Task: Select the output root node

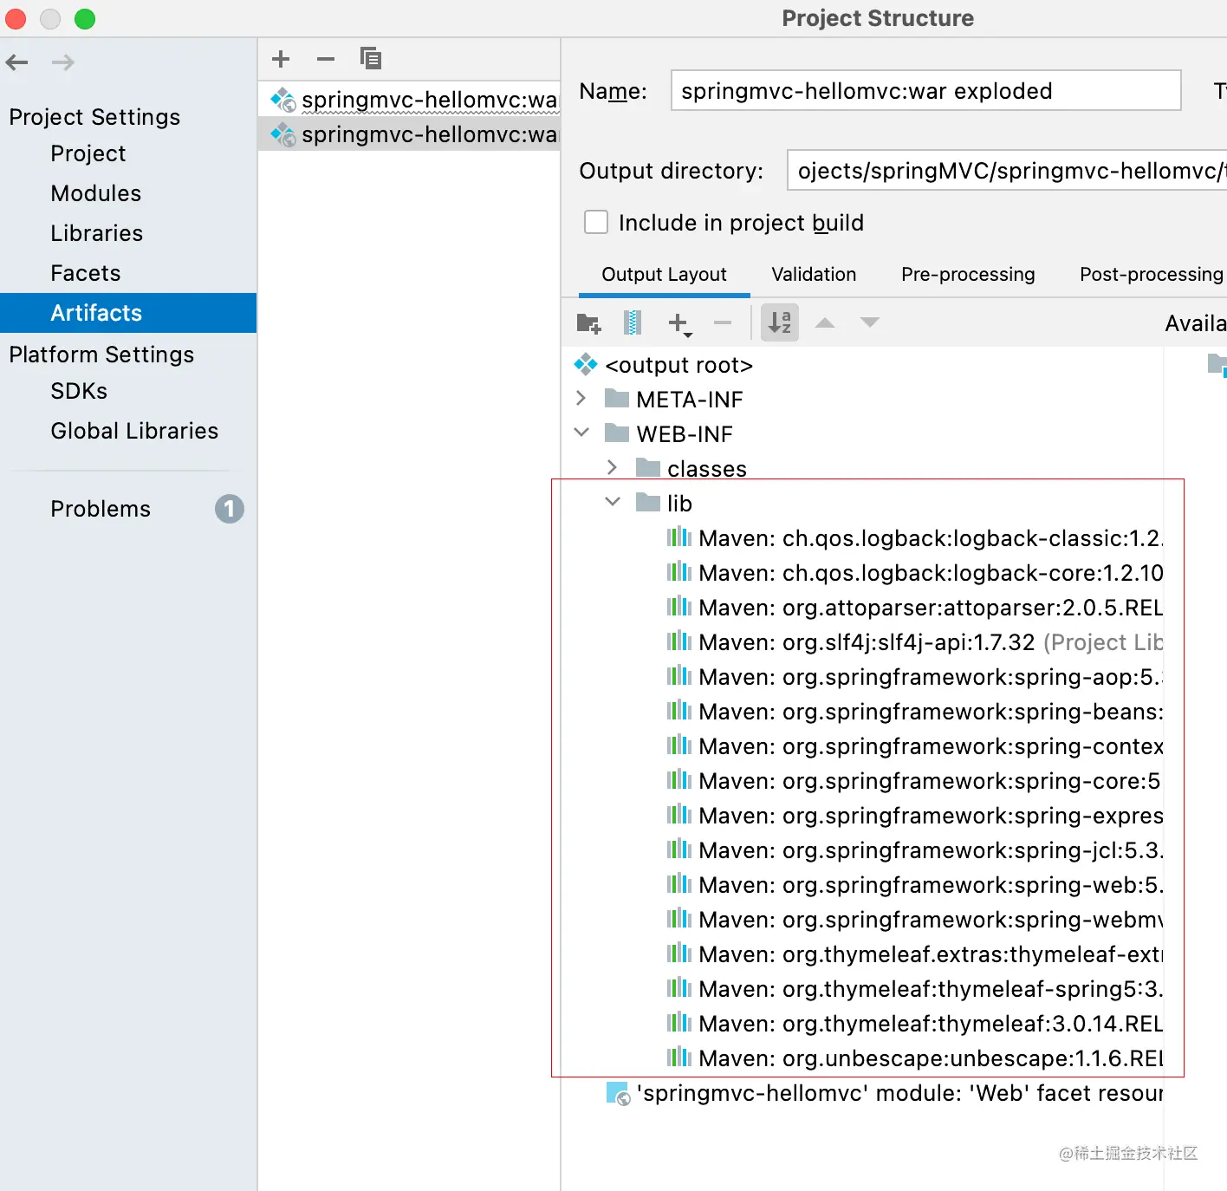Action: [664, 365]
